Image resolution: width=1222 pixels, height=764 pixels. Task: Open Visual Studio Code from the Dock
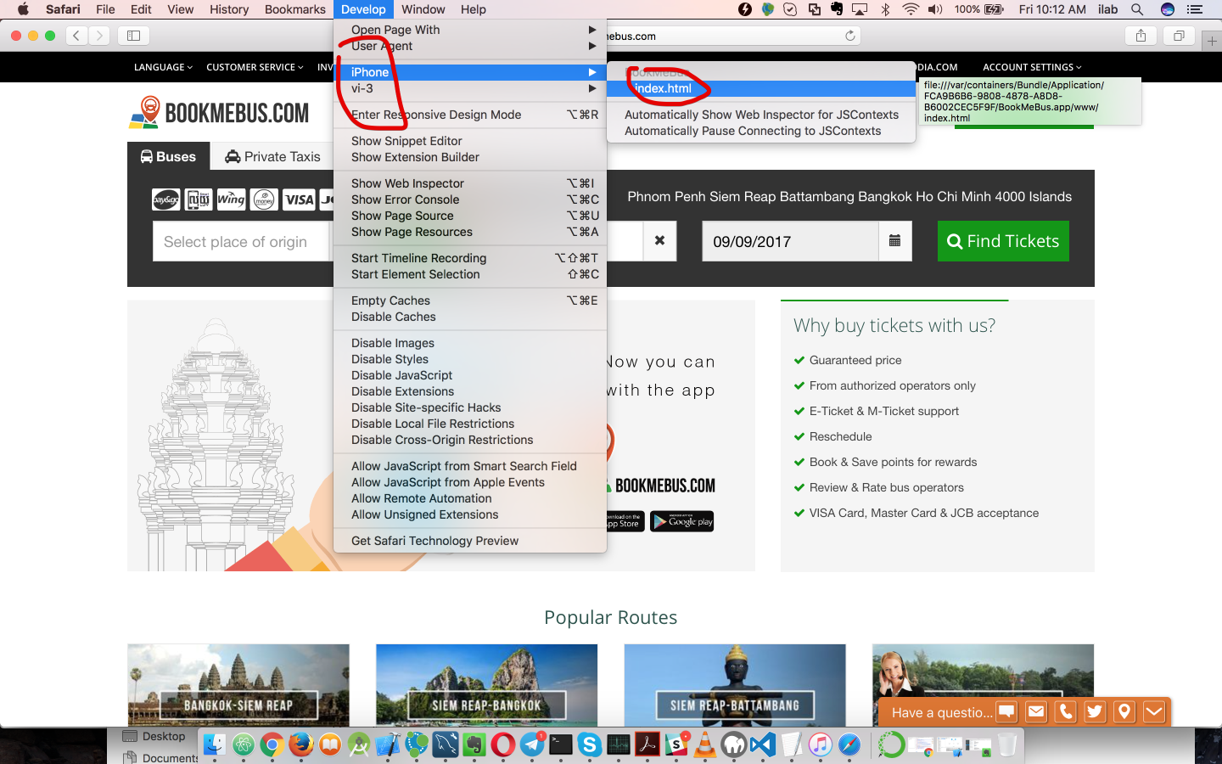click(763, 745)
